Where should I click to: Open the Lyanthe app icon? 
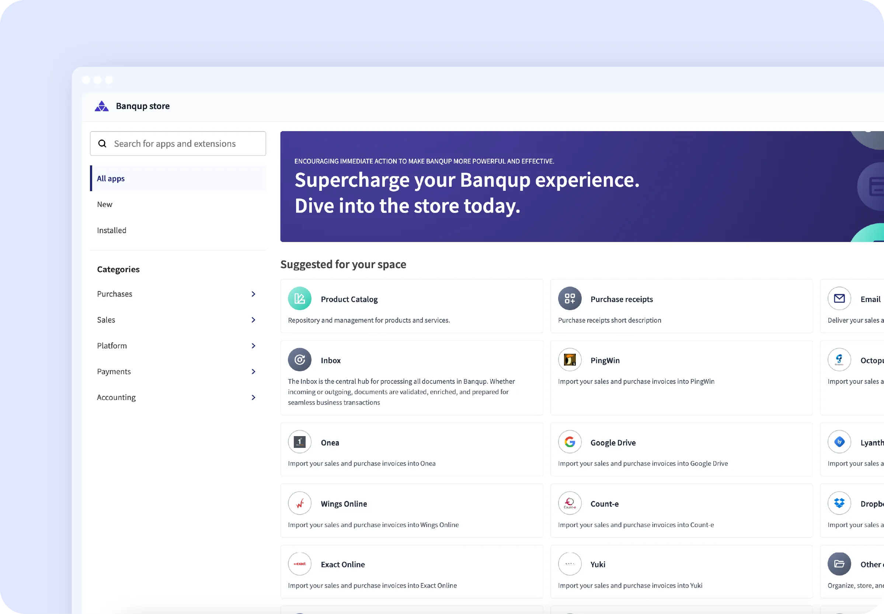point(839,442)
